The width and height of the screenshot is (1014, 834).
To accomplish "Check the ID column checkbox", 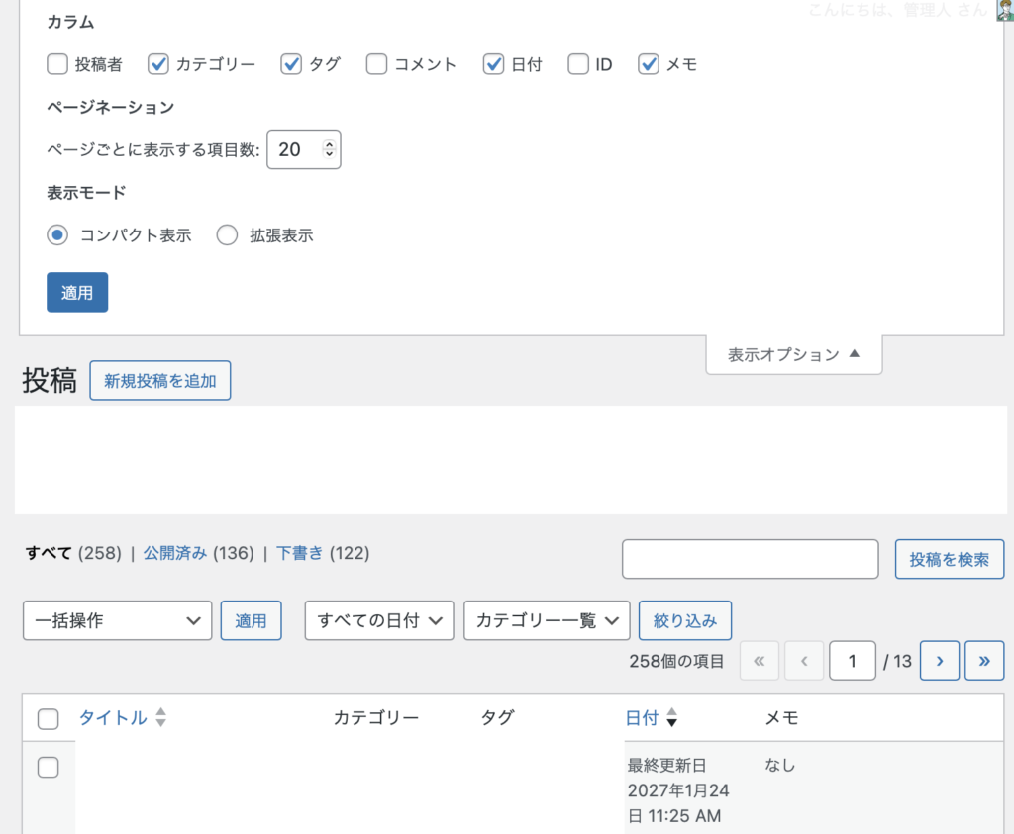I will tap(578, 65).
